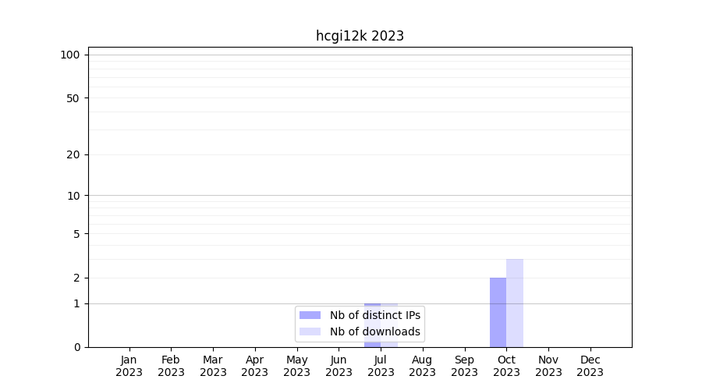
Task: Select the Oct 2023 axis label
Action: (506, 366)
